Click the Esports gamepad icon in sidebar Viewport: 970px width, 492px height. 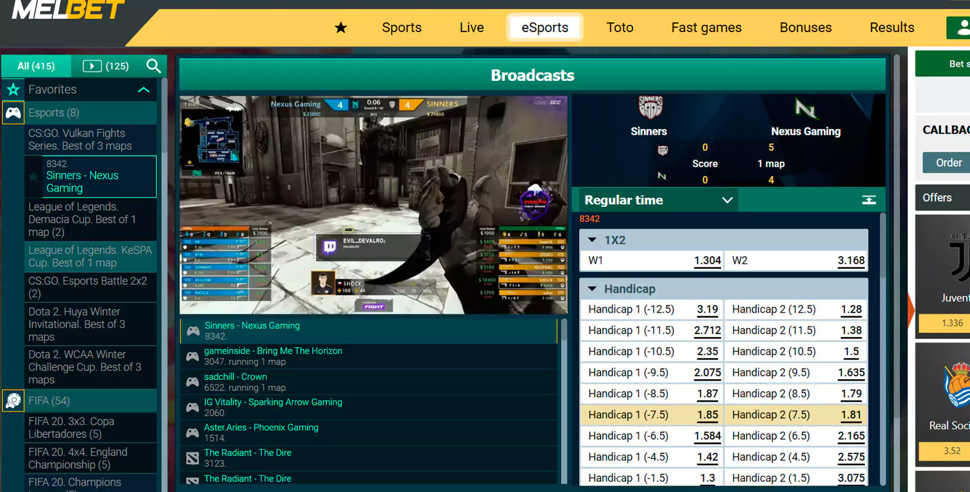13,113
